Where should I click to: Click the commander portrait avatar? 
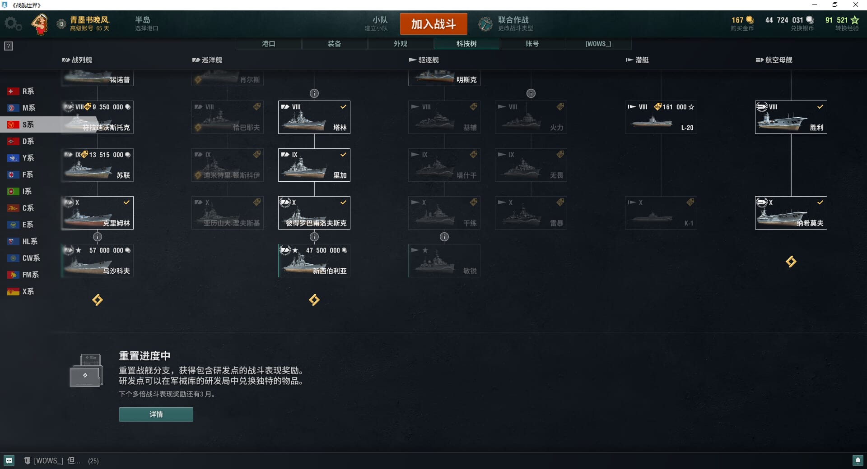click(40, 24)
